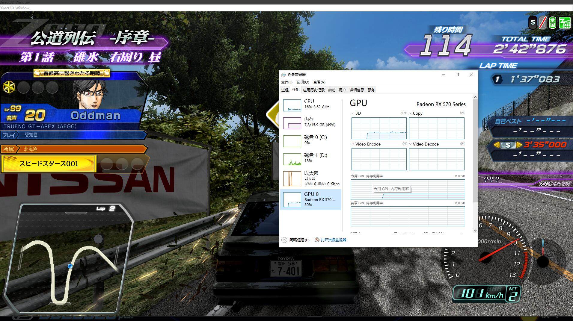Click the 专用 GPU 内存利用率 graph
The height and width of the screenshot is (321, 573).
pyautogui.click(x=408, y=189)
